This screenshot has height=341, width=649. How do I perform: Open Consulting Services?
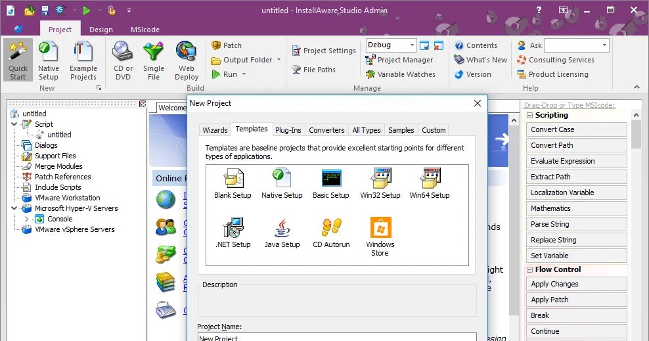coord(556,60)
